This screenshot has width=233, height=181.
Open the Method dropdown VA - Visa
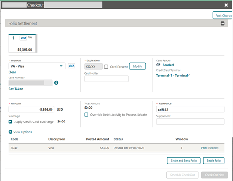(37, 66)
